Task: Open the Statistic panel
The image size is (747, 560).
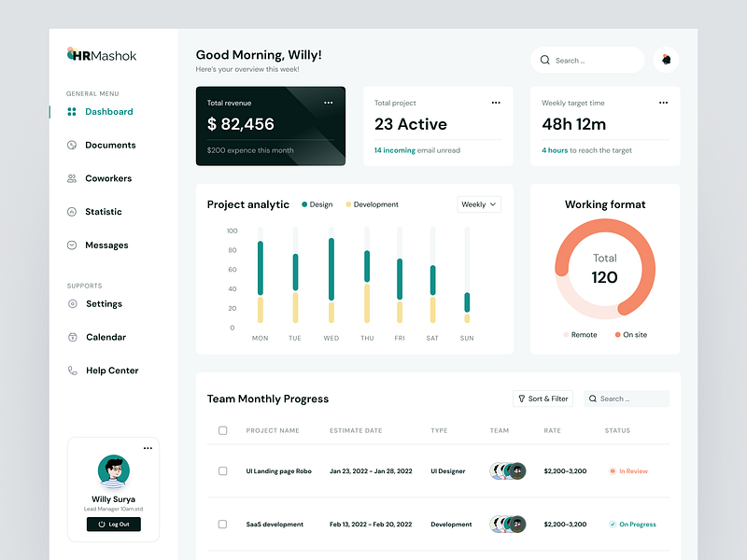Action: (106, 212)
